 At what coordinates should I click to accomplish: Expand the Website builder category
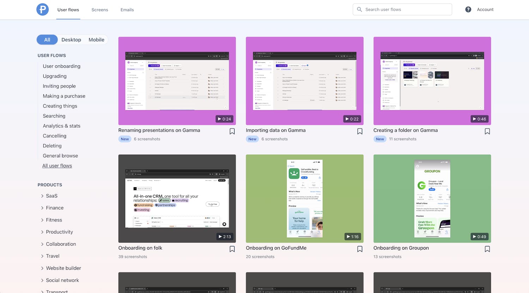pos(63,268)
